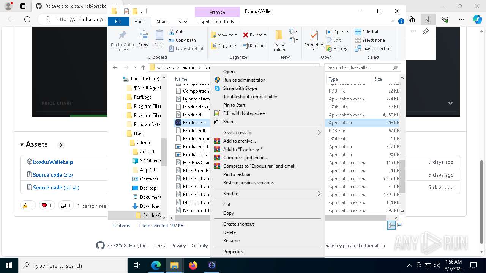
Task: Choose Share with Skype
Action: pyautogui.click(x=267, y=88)
